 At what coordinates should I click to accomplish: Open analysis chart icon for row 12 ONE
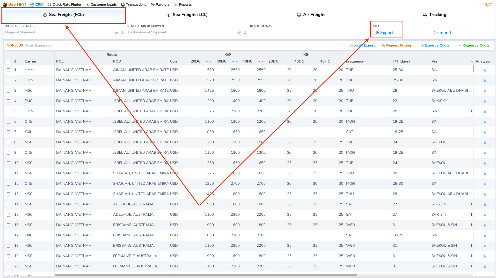tap(484, 184)
